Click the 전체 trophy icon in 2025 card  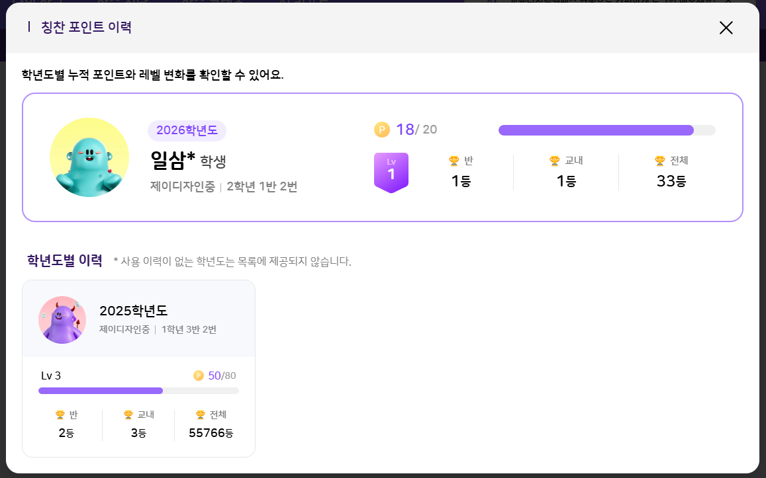click(x=201, y=415)
